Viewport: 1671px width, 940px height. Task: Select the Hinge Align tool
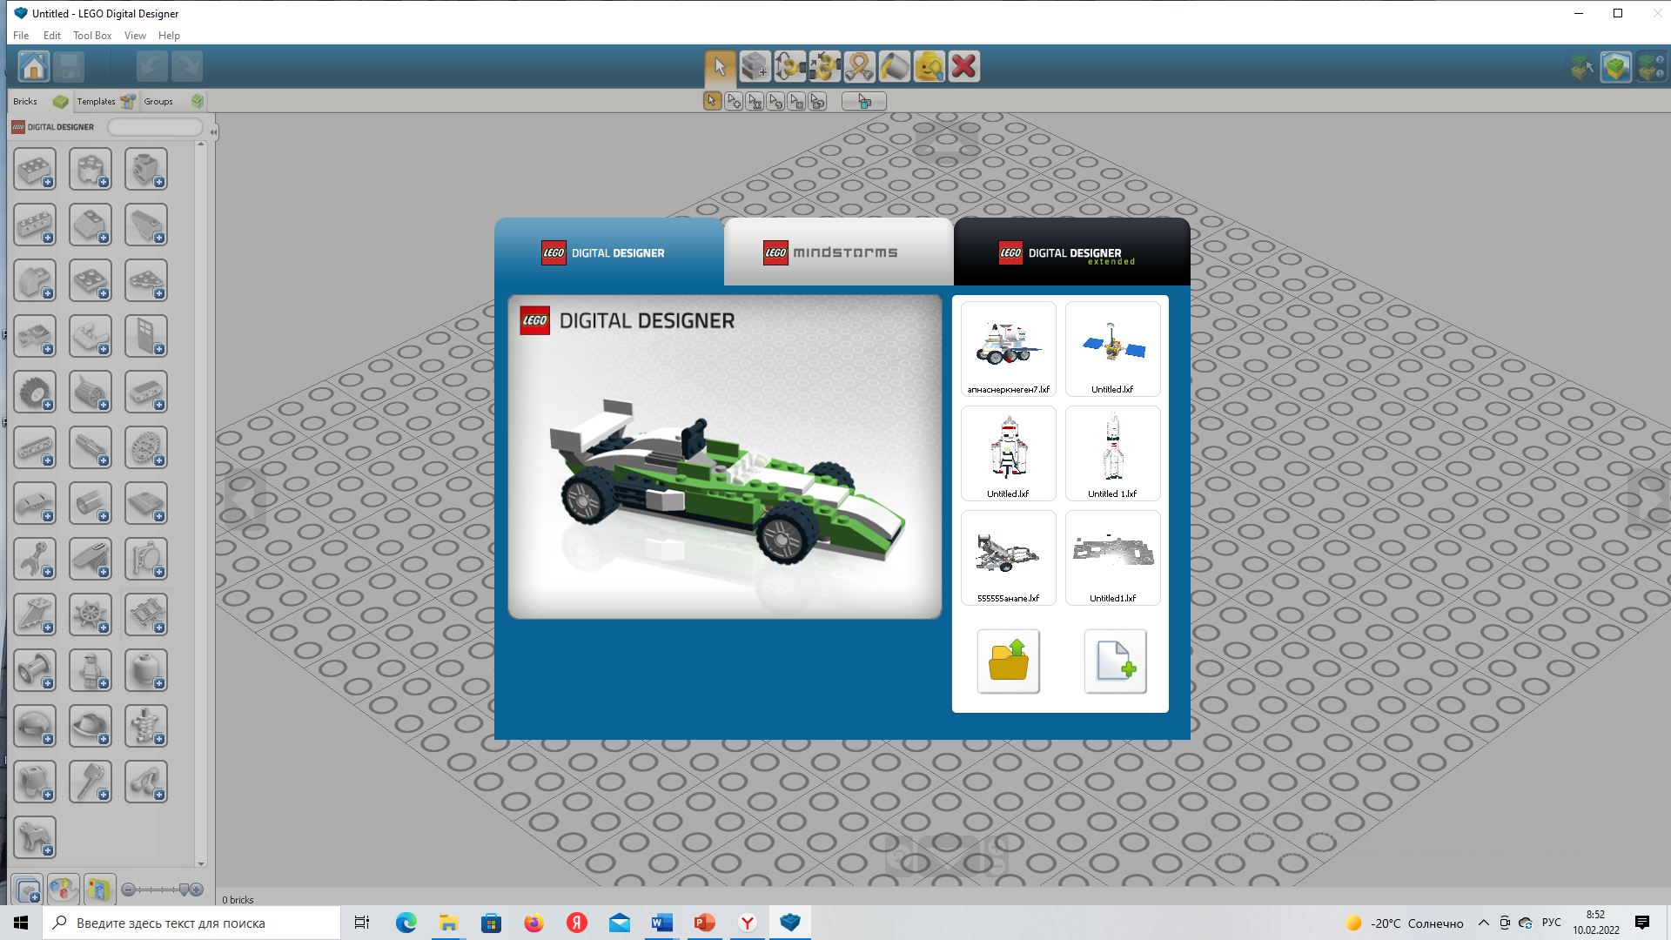coord(824,66)
